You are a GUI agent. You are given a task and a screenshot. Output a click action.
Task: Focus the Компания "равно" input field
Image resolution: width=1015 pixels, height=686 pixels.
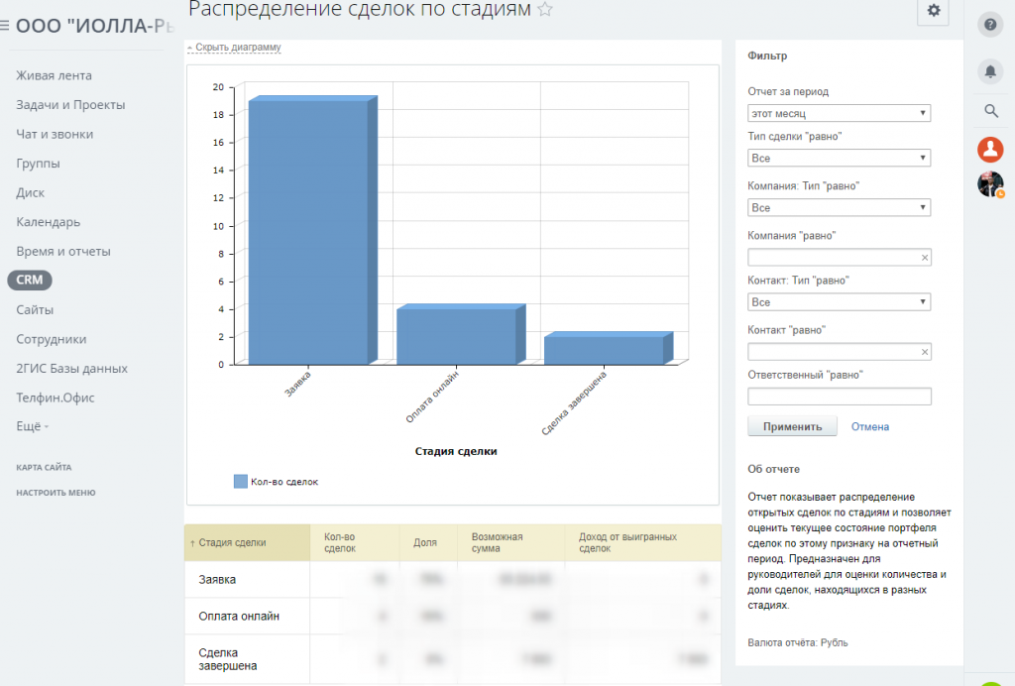click(839, 258)
